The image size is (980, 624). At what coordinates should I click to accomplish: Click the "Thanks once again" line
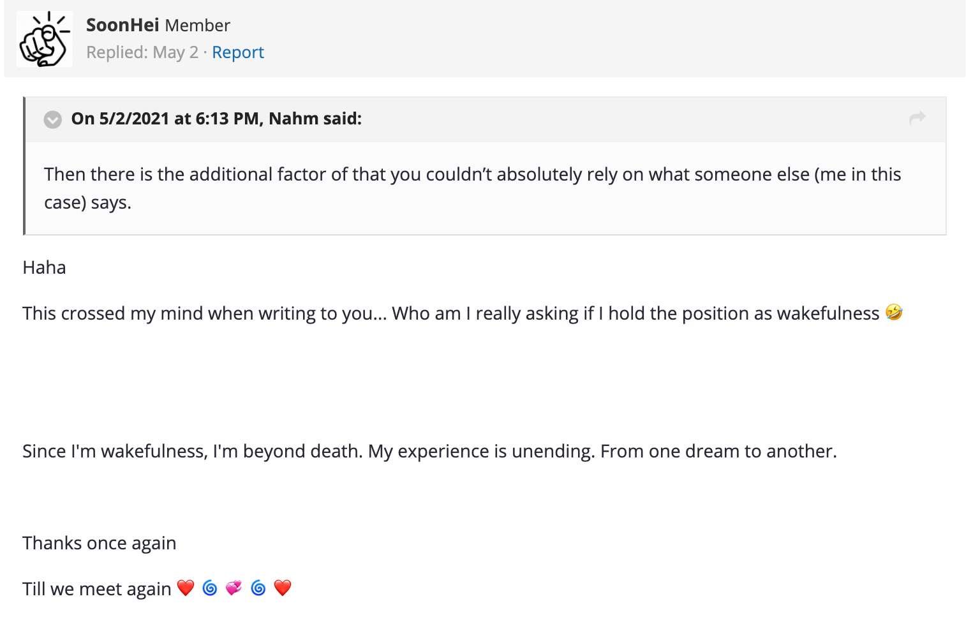[x=99, y=543]
